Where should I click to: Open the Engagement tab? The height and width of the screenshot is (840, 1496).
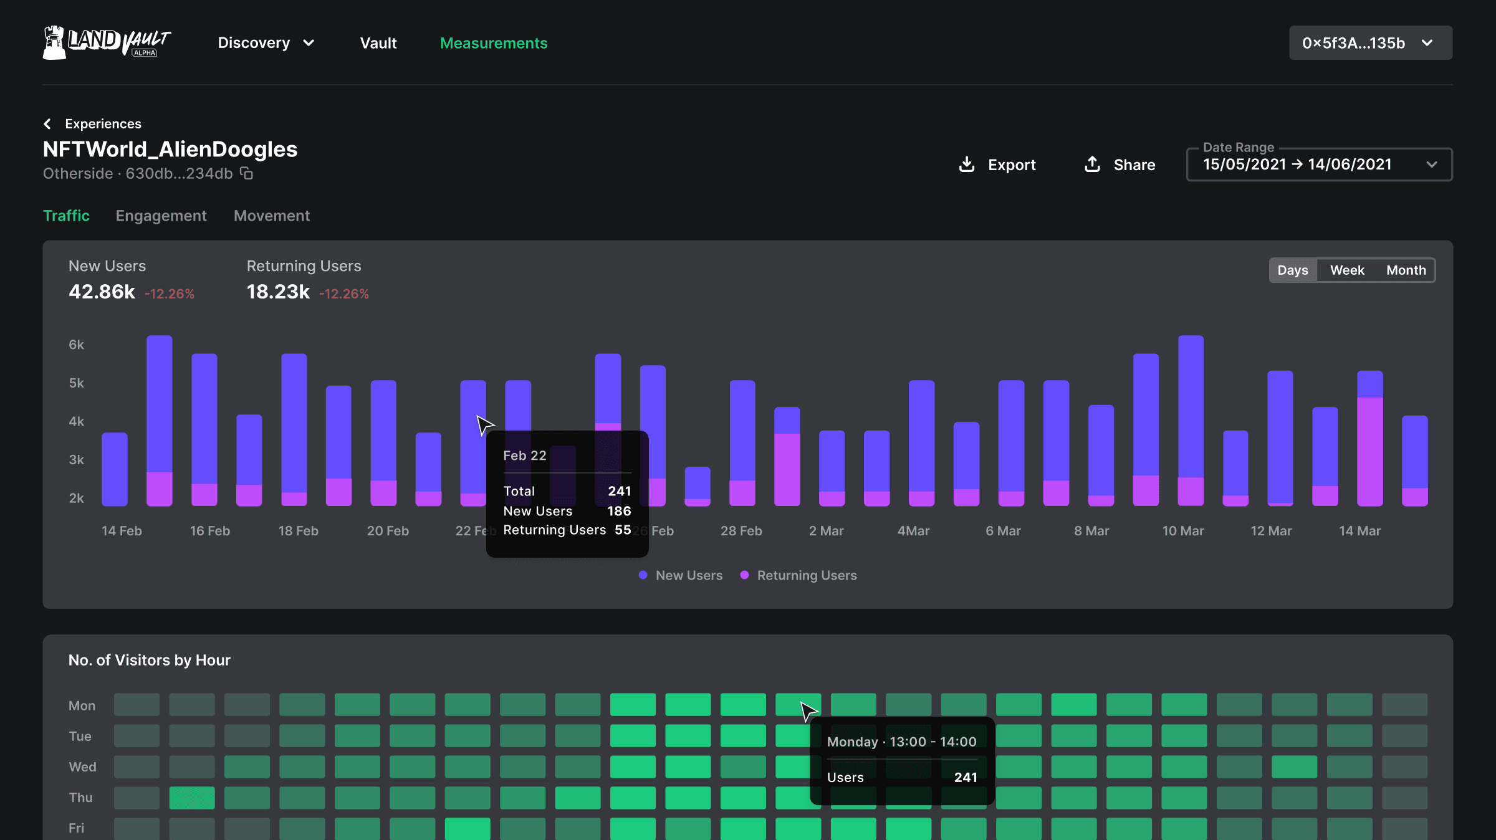[161, 216]
